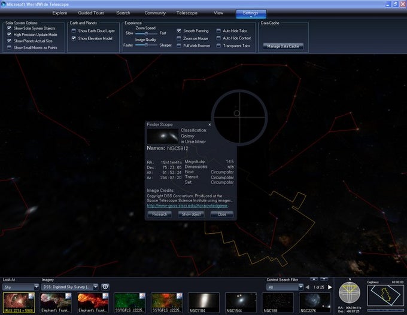
Task: Click the Finder Scope crosshair reticle
Action: 239,117
